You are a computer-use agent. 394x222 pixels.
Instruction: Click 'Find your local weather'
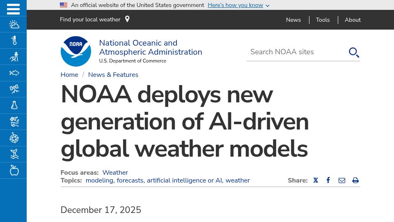pos(90,19)
